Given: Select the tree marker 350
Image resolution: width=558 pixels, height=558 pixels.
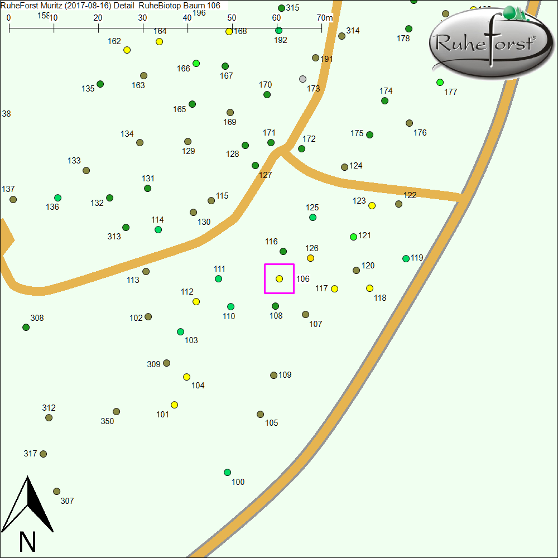Looking at the screenshot, I should click(x=116, y=411).
